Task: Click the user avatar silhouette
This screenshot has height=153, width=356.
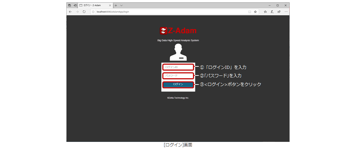Action: tap(178, 52)
